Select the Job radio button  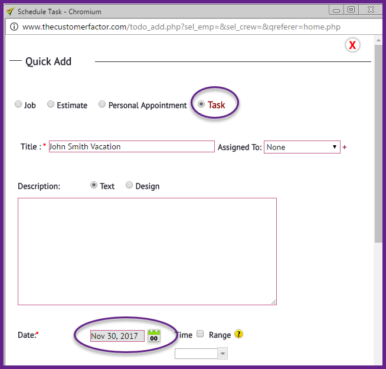click(18, 104)
